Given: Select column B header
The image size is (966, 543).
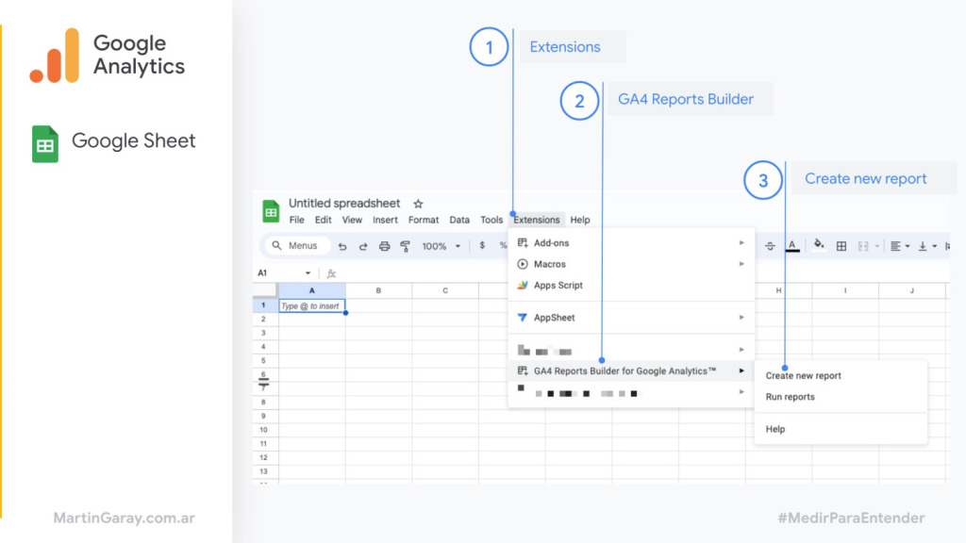Looking at the screenshot, I should (x=378, y=290).
